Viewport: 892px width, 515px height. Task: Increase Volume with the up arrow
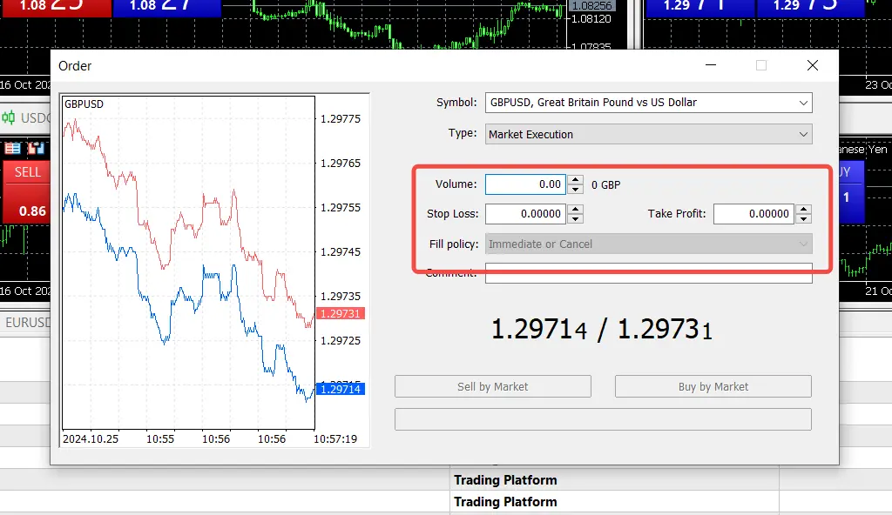click(575, 180)
